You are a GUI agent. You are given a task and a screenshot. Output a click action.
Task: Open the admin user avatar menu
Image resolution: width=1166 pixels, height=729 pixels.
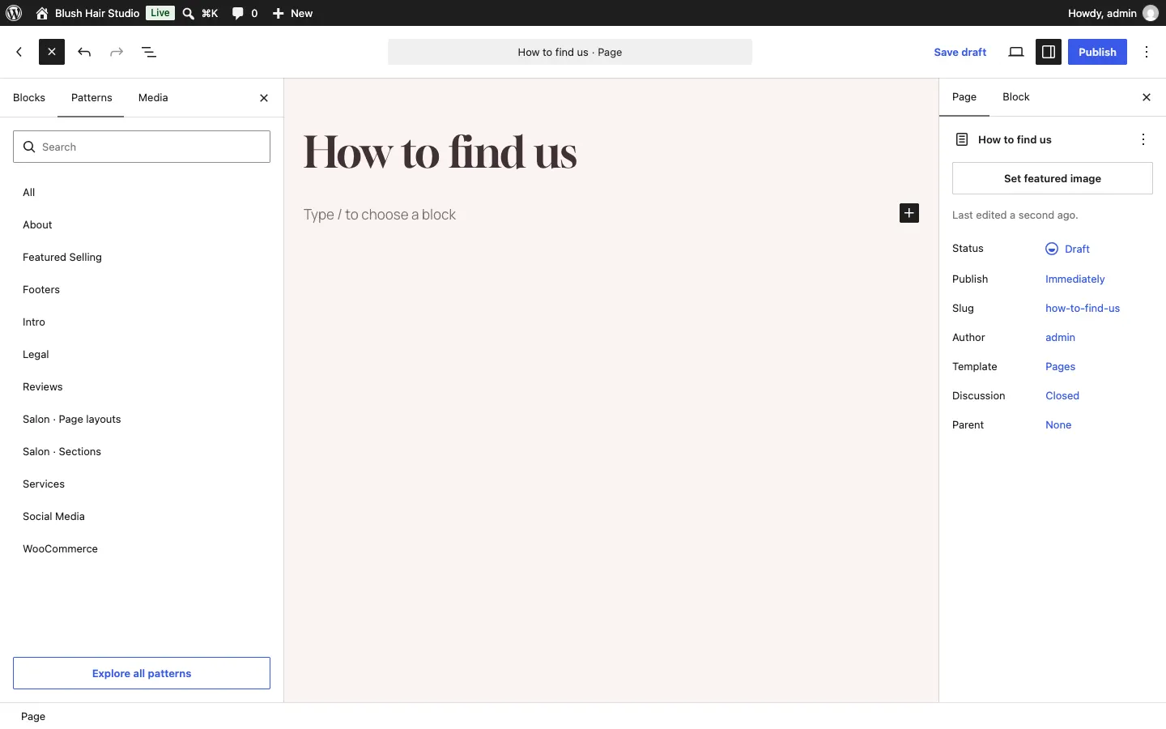pyautogui.click(x=1151, y=13)
